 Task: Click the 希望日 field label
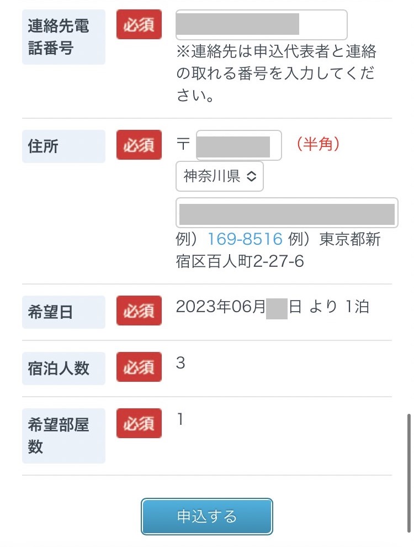50,312
